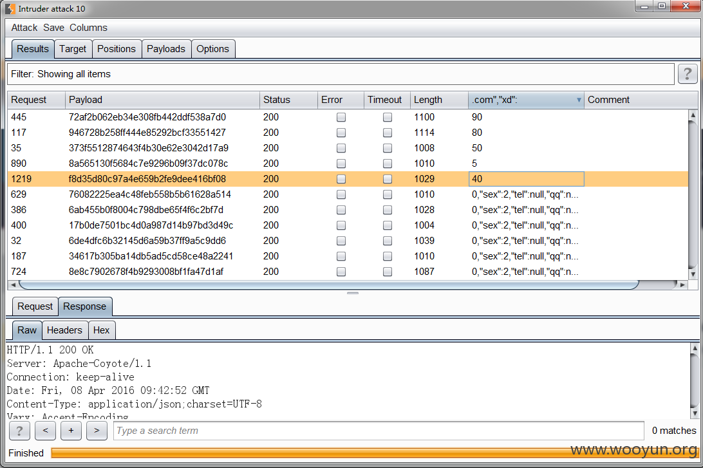Click results table scroll down arrow
This screenshot has height=468, width=703.
coord(693,274)
